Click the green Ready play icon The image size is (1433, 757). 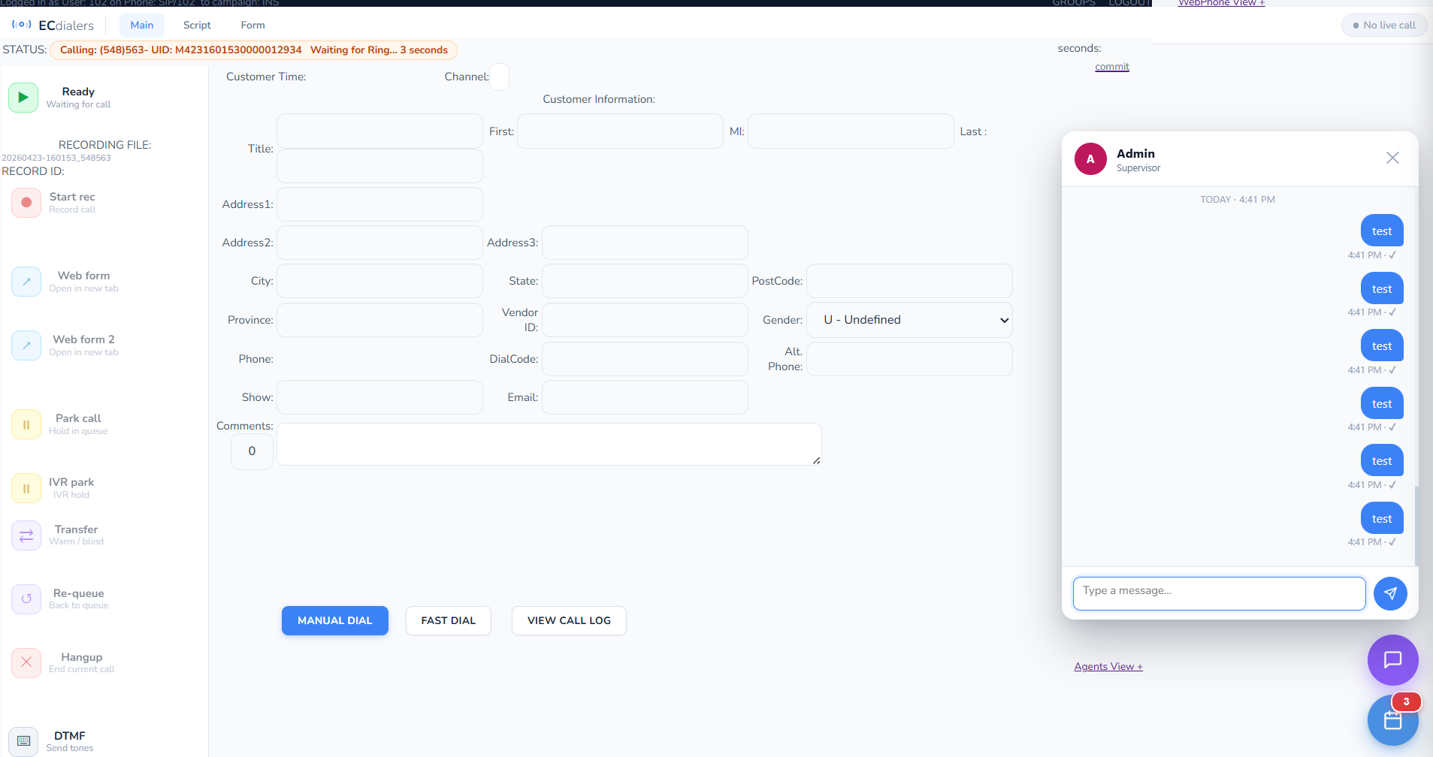[x=23, y=98]
